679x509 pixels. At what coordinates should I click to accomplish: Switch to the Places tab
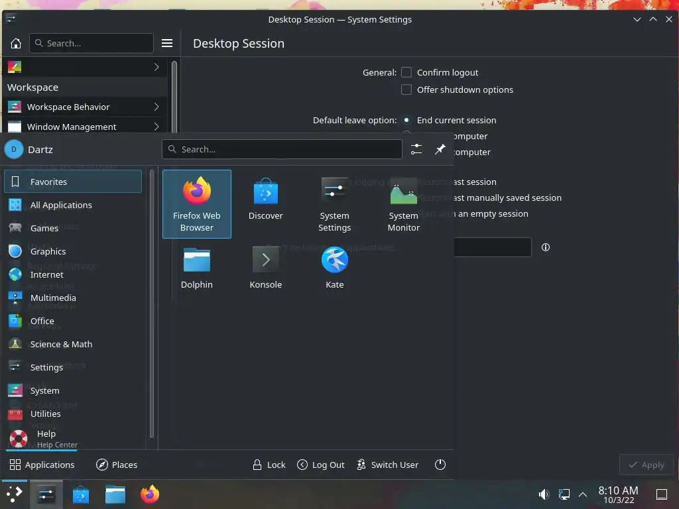coord(117,465)
